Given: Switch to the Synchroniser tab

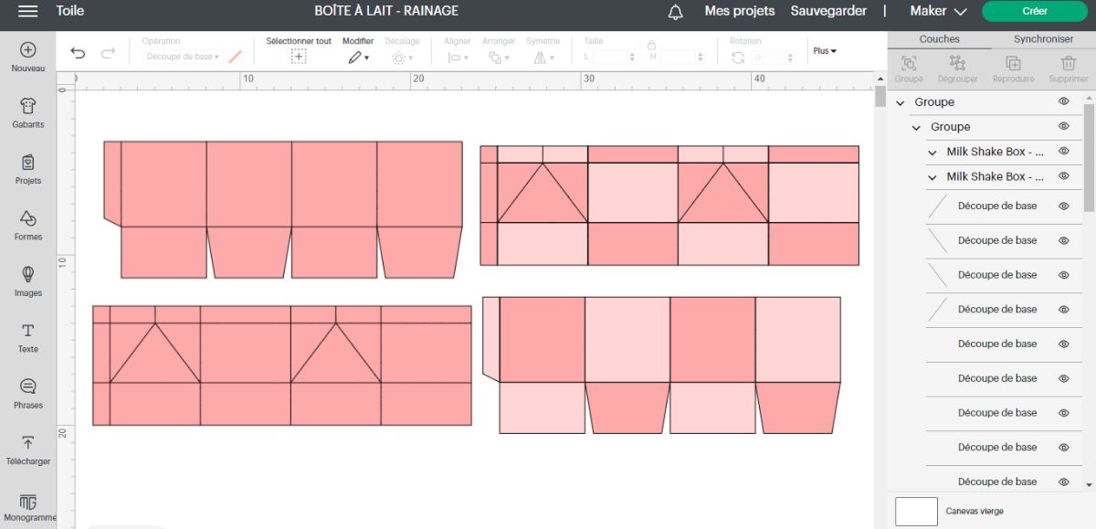Looking at the screenshot, I should point(1043,39).
